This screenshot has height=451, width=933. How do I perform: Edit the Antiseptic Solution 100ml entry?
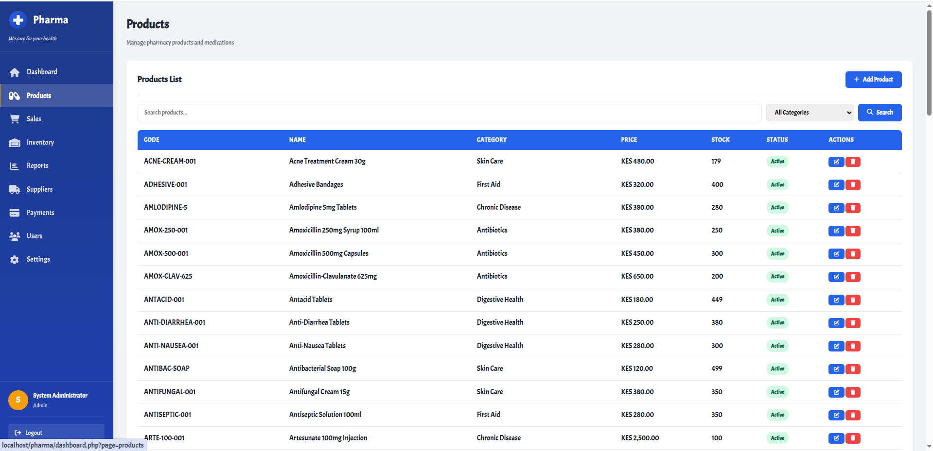(836, 415)
